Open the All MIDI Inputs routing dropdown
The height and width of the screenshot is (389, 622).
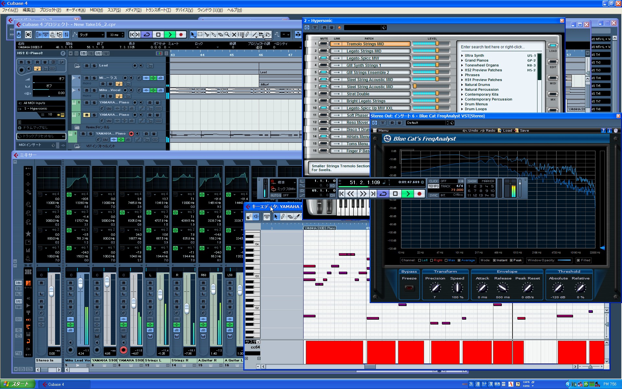pyautogui.click(x=41, y=103)
